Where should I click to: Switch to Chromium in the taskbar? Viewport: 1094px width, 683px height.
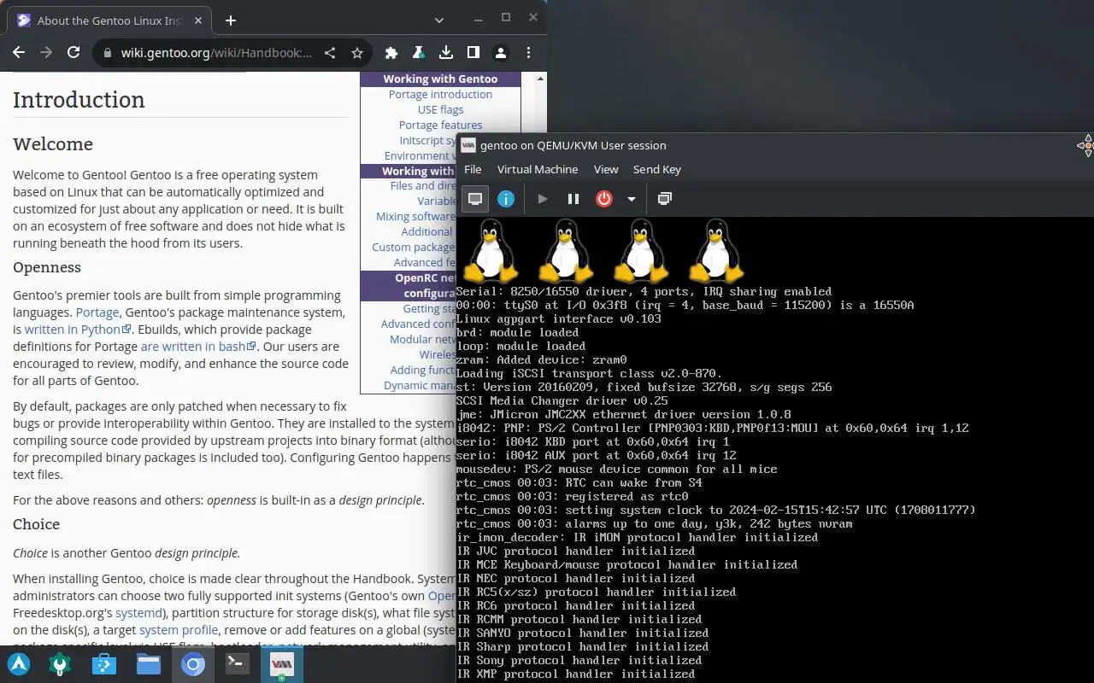pos(193,663)
